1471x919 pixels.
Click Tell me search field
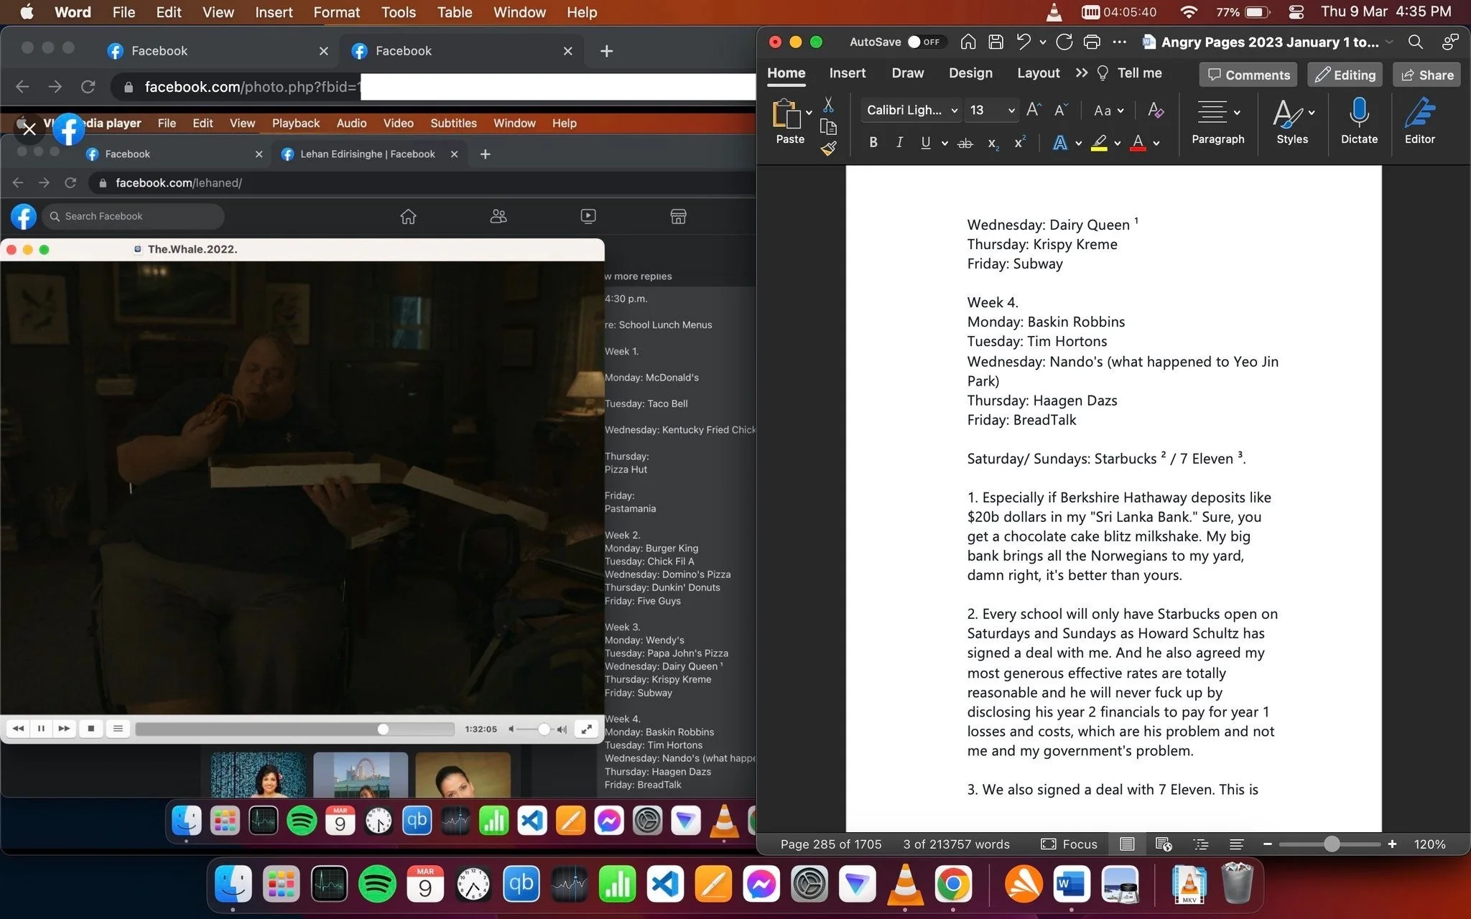coord(1131,73)
